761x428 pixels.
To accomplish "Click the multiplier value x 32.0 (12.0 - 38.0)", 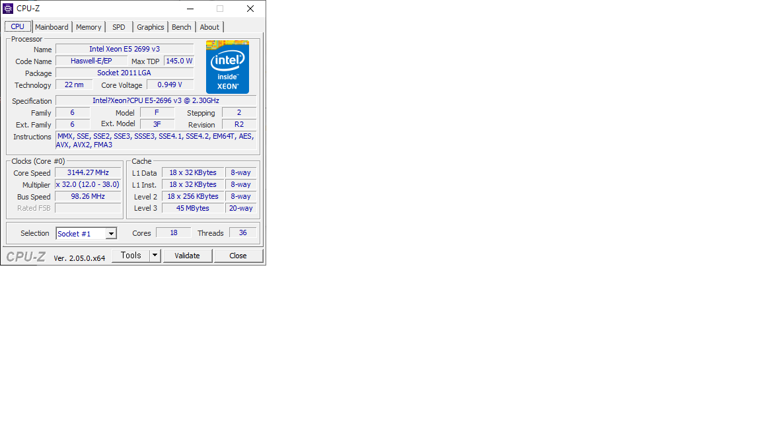I will coord(88,184).
